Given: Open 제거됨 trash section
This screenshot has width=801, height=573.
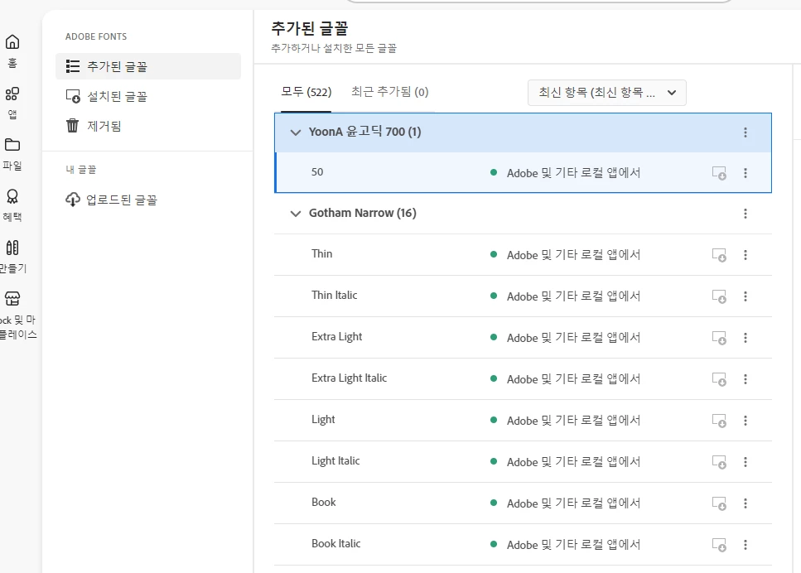Looking at the screenshot, I should click(x=148, y=126).
